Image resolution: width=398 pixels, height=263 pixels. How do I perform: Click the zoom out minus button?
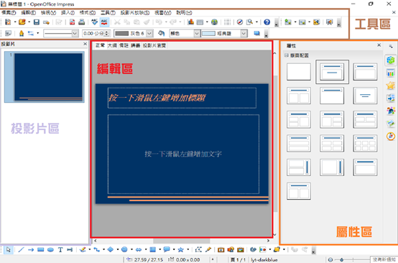tap(330, 259)
